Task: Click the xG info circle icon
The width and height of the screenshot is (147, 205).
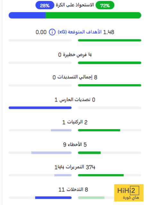Action: (x=52, y=32)
